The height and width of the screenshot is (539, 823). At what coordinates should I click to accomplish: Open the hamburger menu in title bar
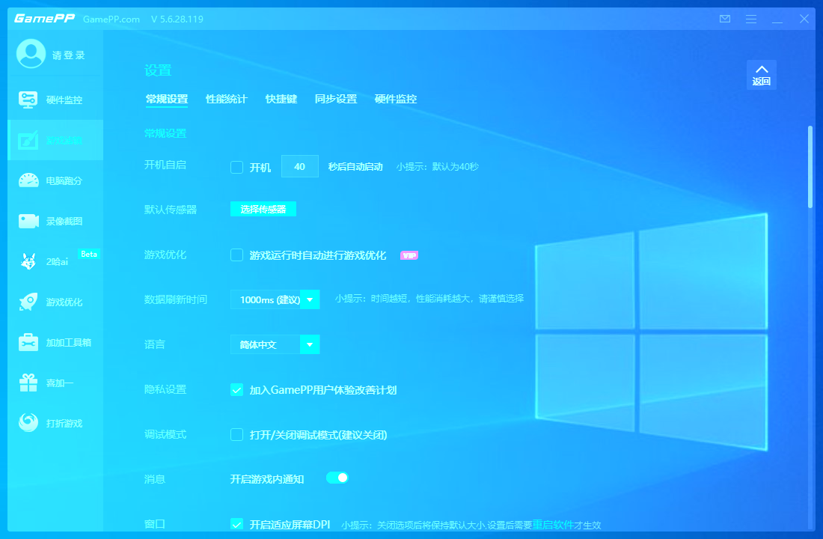[751, 19]
